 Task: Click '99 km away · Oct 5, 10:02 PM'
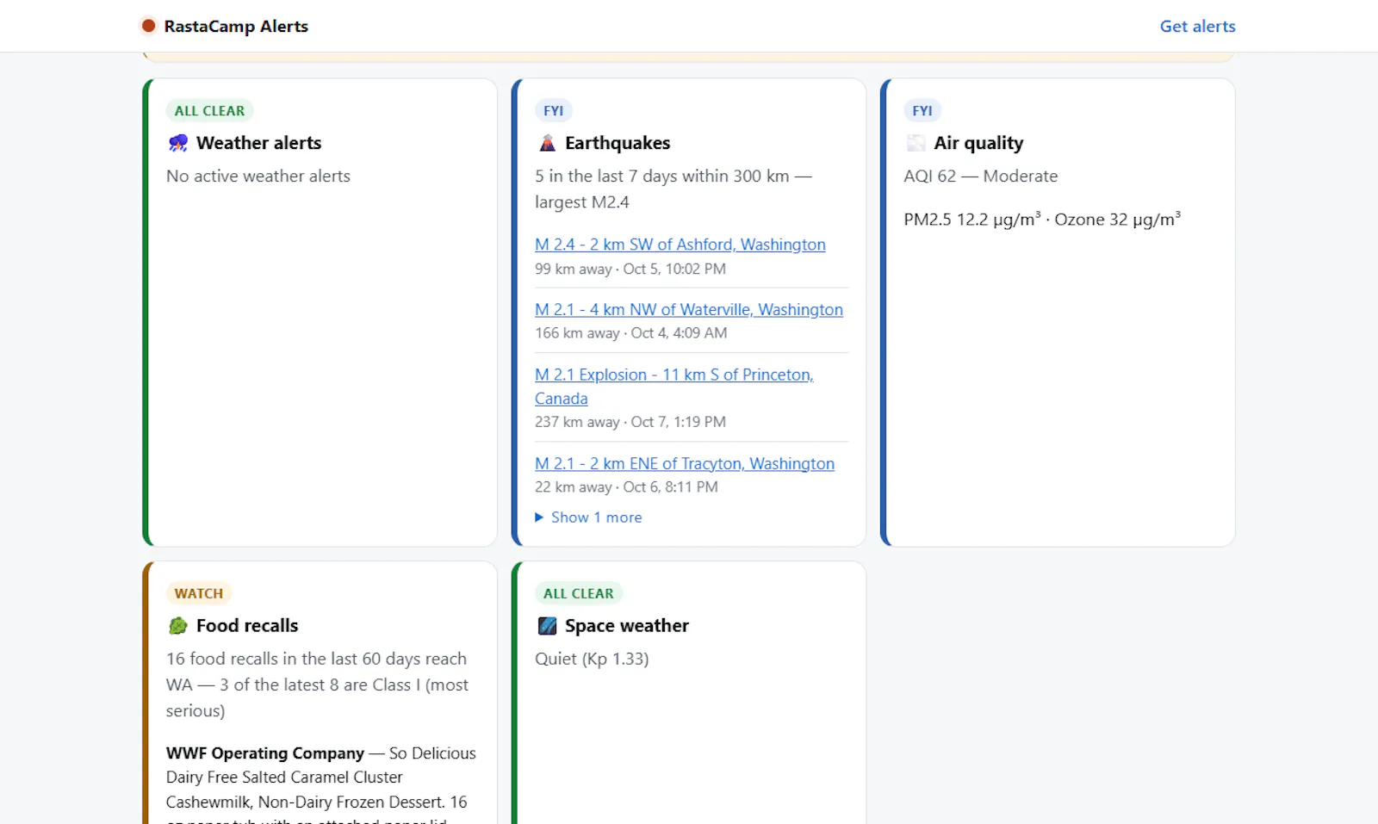coord(630,269)
